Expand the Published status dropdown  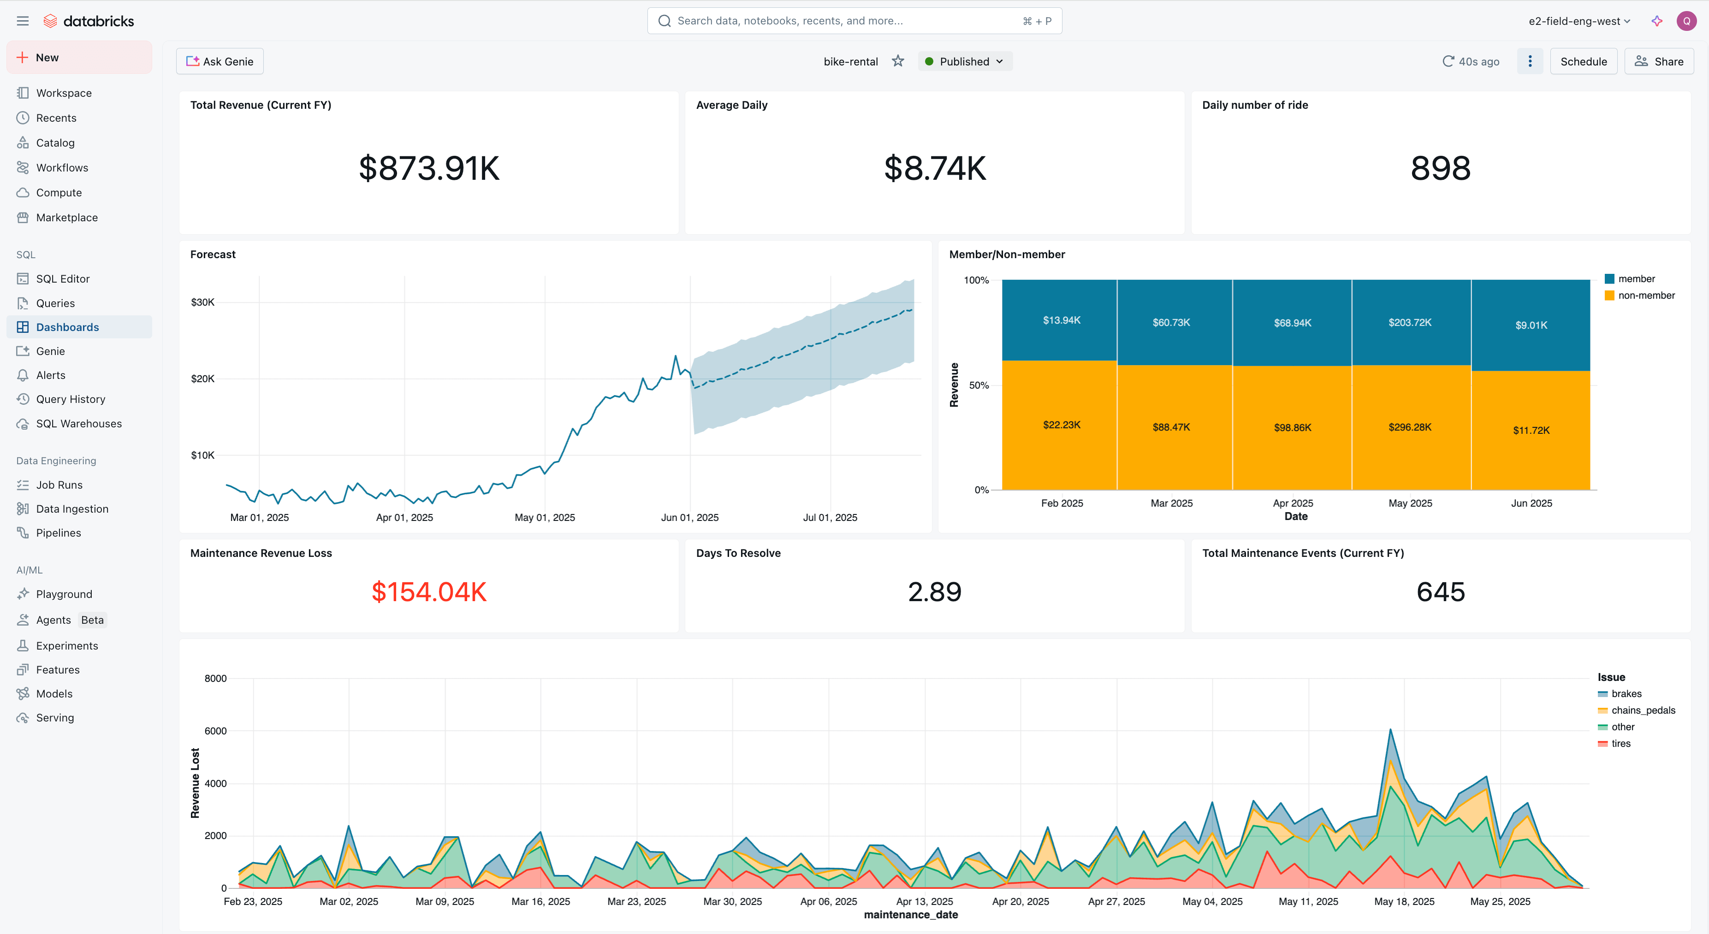tap(965, 61)
